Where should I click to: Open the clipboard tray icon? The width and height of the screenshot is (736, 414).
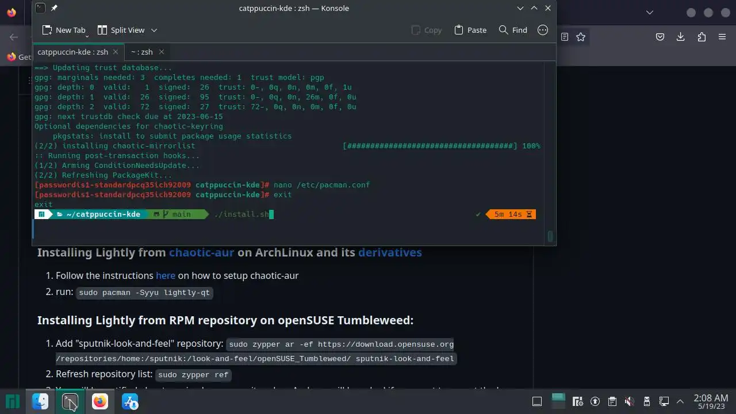612,401
